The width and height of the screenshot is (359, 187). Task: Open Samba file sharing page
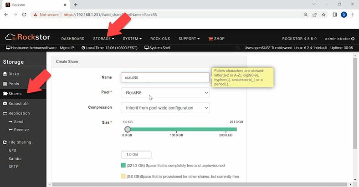tap(15, 159)
